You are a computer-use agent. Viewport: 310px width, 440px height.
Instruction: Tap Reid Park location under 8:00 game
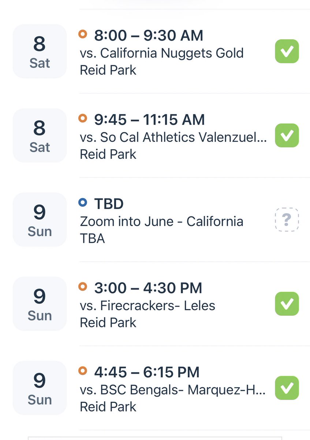[108, 70]
